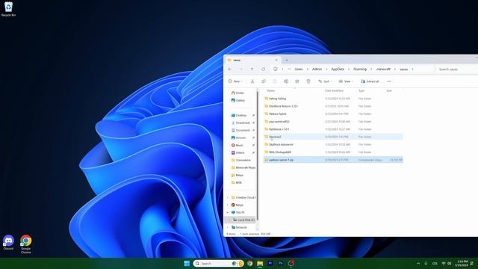Click the taskbar Search box
This screenshot has height=269, width=478.
point(218,263)
